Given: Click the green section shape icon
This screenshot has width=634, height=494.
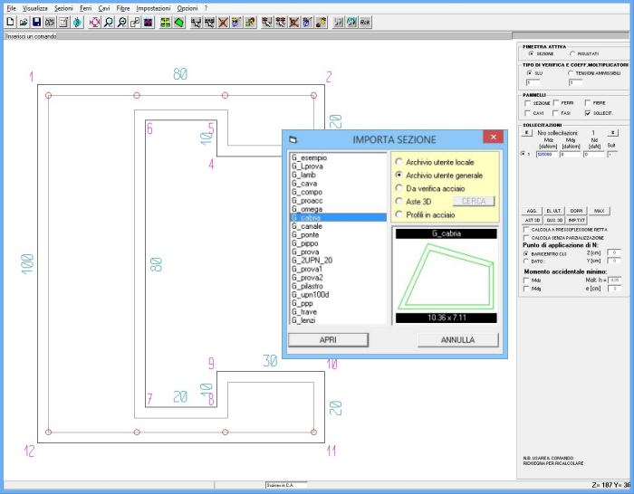Looking at the screenshot, I should pyautogui.click(x=179, y=22).
